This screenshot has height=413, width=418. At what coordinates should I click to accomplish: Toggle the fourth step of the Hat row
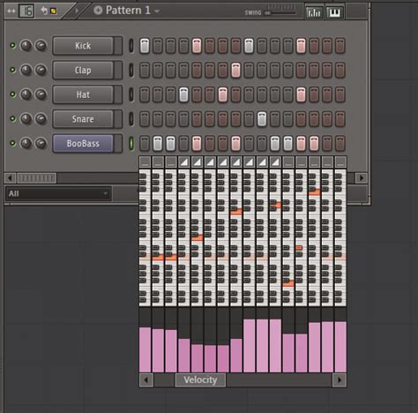(x=183, y=94)
